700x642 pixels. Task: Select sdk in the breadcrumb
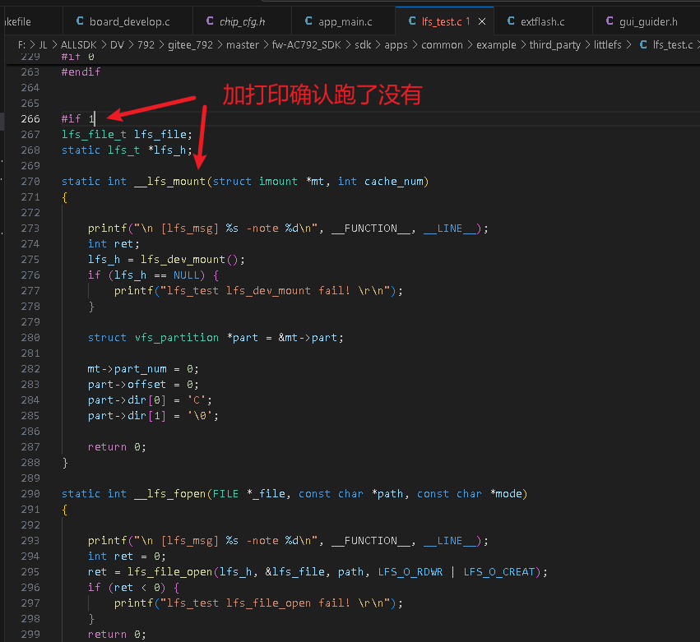pyautogui.click(x=363, y=45)
